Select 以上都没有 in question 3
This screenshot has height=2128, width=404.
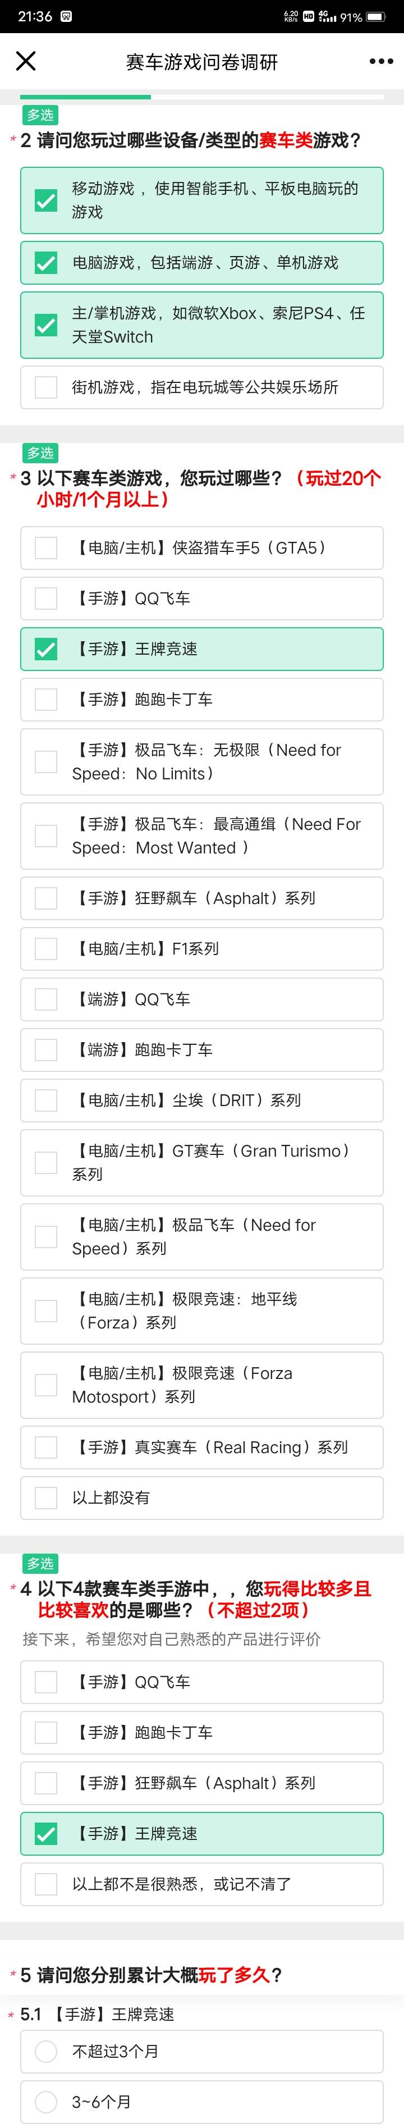pos(201,1497)
